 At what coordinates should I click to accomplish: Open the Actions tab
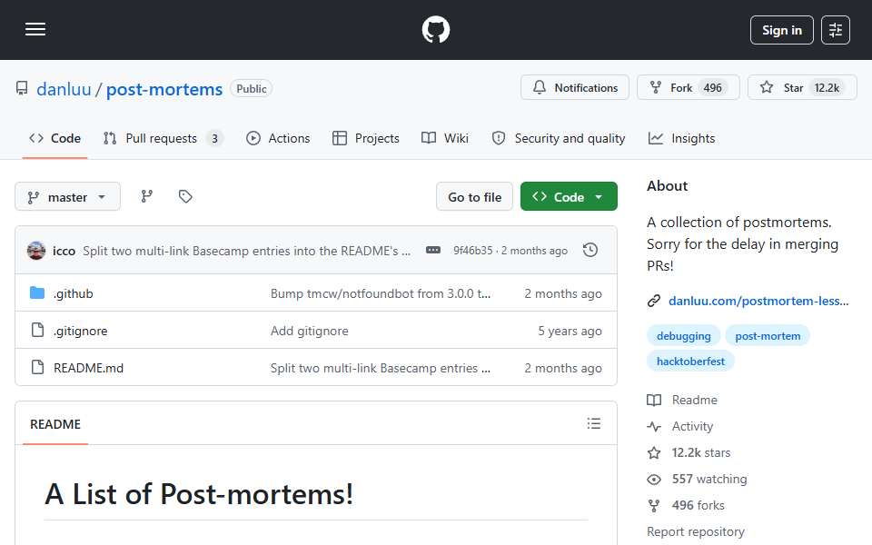[278, 138]
